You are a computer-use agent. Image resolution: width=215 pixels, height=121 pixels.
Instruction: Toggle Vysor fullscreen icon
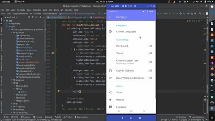(131, 6)
